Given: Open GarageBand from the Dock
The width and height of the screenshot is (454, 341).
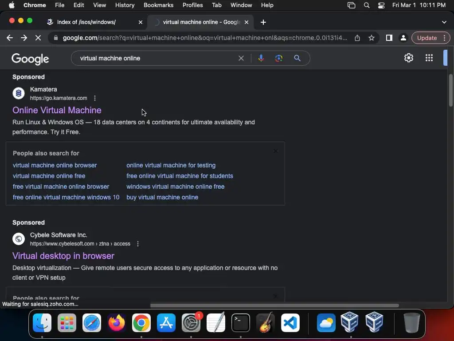Looking at the screenshot, I should point(265,322).
